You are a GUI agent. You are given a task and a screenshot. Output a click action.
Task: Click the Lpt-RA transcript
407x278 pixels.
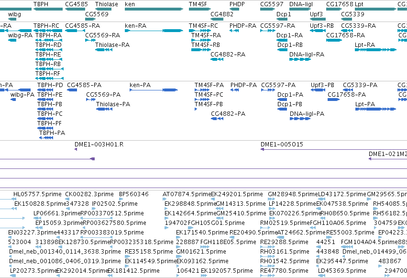click(375, 50)
